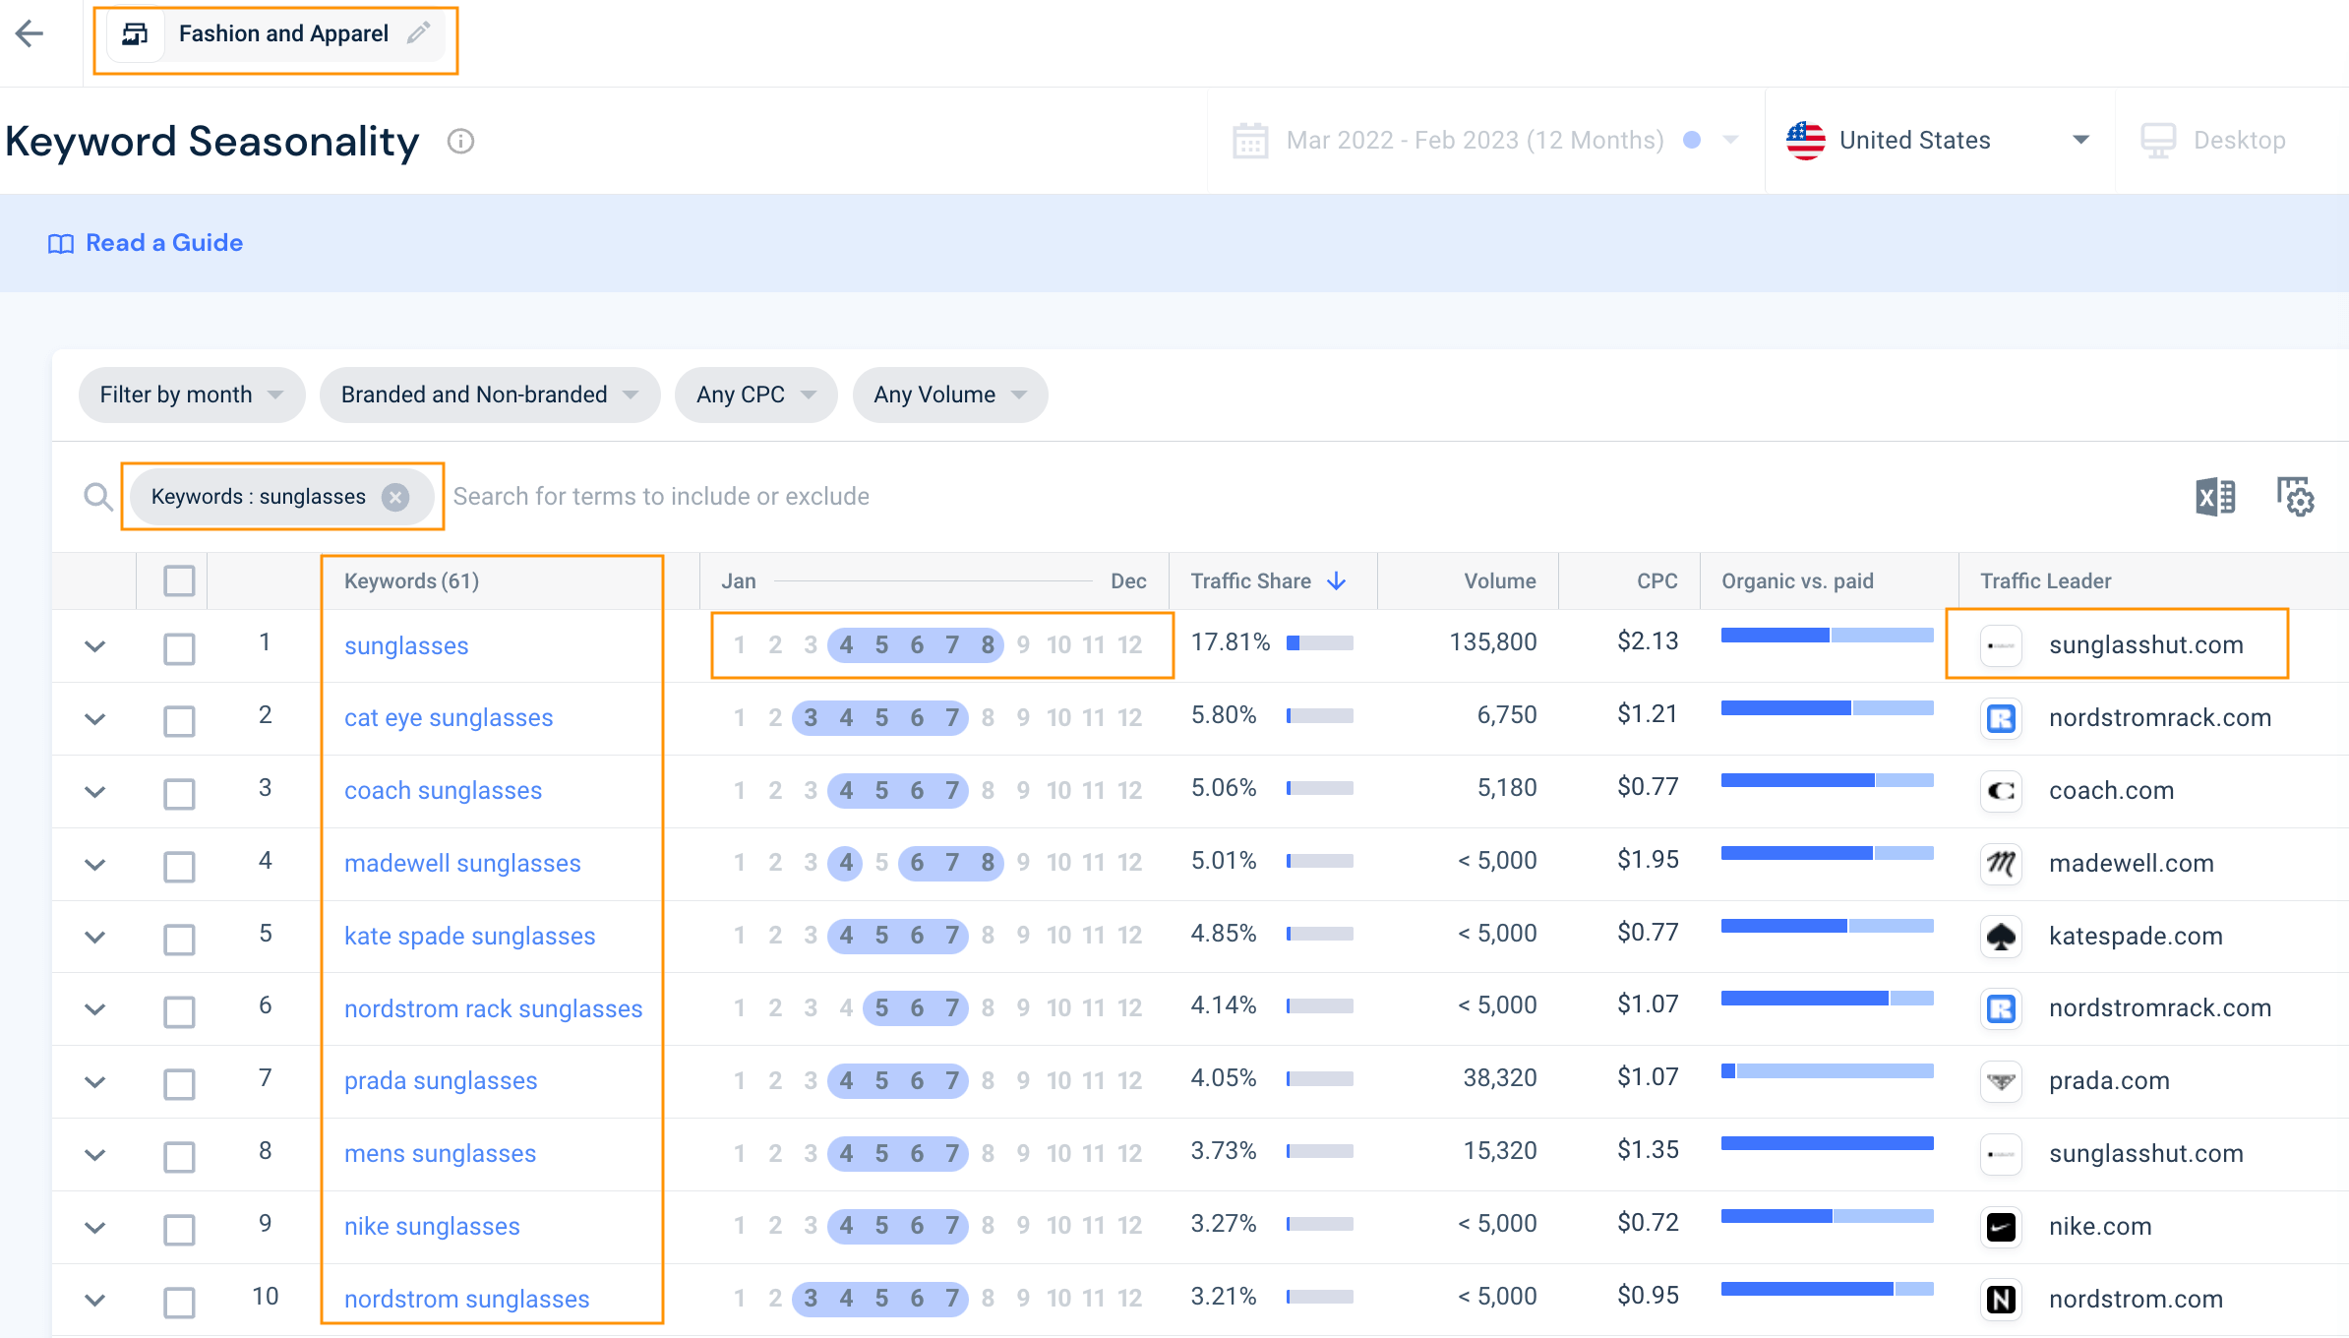Click the Fashion and Apparel industry icon
The width and height of the screenshot is (2349, 1338).
135,34
